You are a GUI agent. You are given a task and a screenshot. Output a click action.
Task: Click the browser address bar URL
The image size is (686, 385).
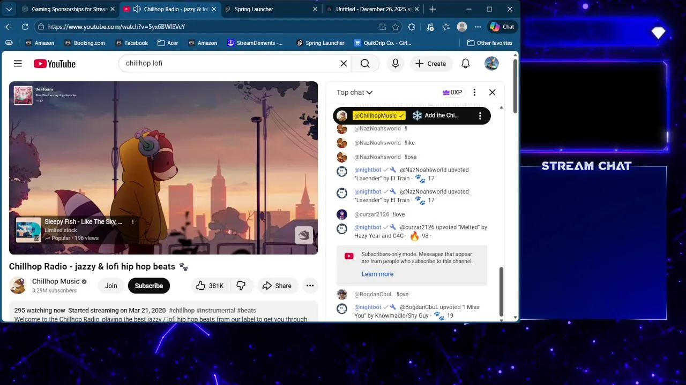click(117, 27)
